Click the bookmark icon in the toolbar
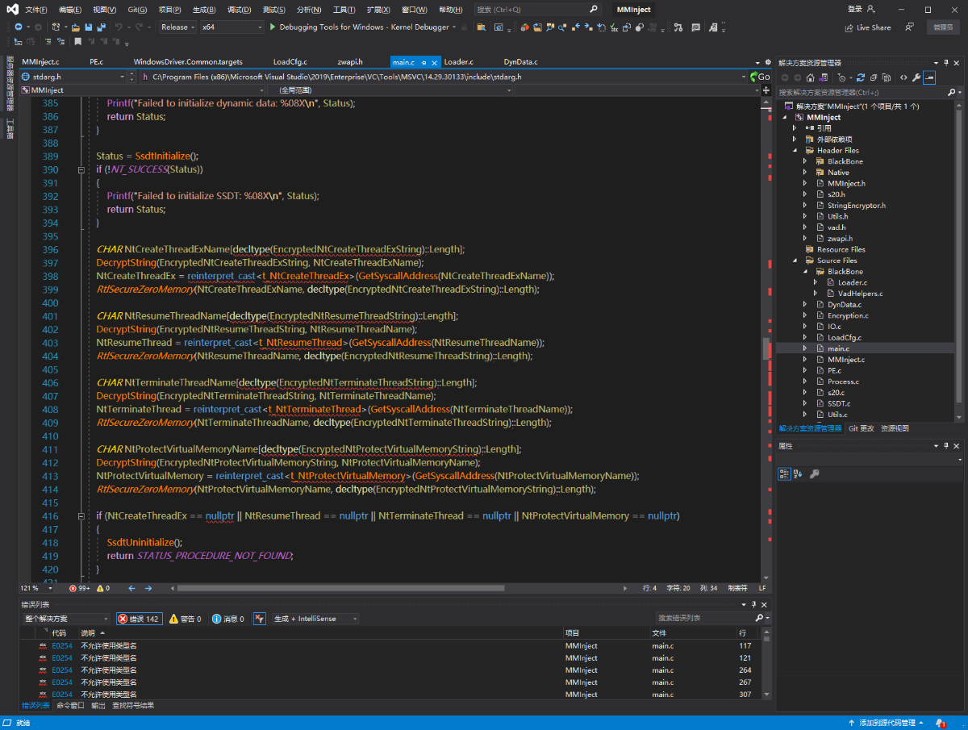The width and height of the screenshot is (968, 730). tap(78, 41)
